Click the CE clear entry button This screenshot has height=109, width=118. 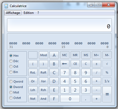(x=75, y=64)
